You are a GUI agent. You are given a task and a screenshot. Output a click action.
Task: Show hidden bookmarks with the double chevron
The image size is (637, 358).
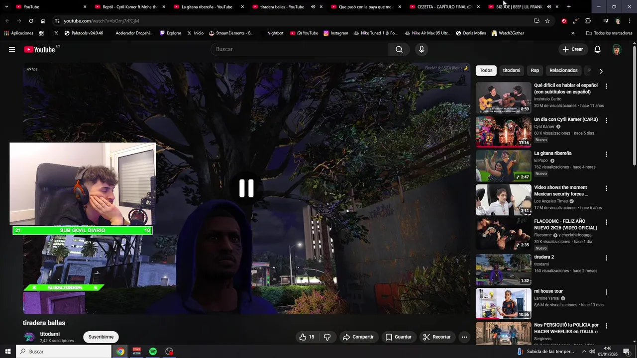pyautogui.click(x=573, y=33)
